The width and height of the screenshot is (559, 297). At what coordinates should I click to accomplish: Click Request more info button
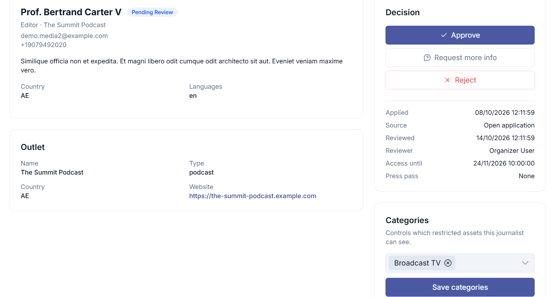click(x=460, y=58)
